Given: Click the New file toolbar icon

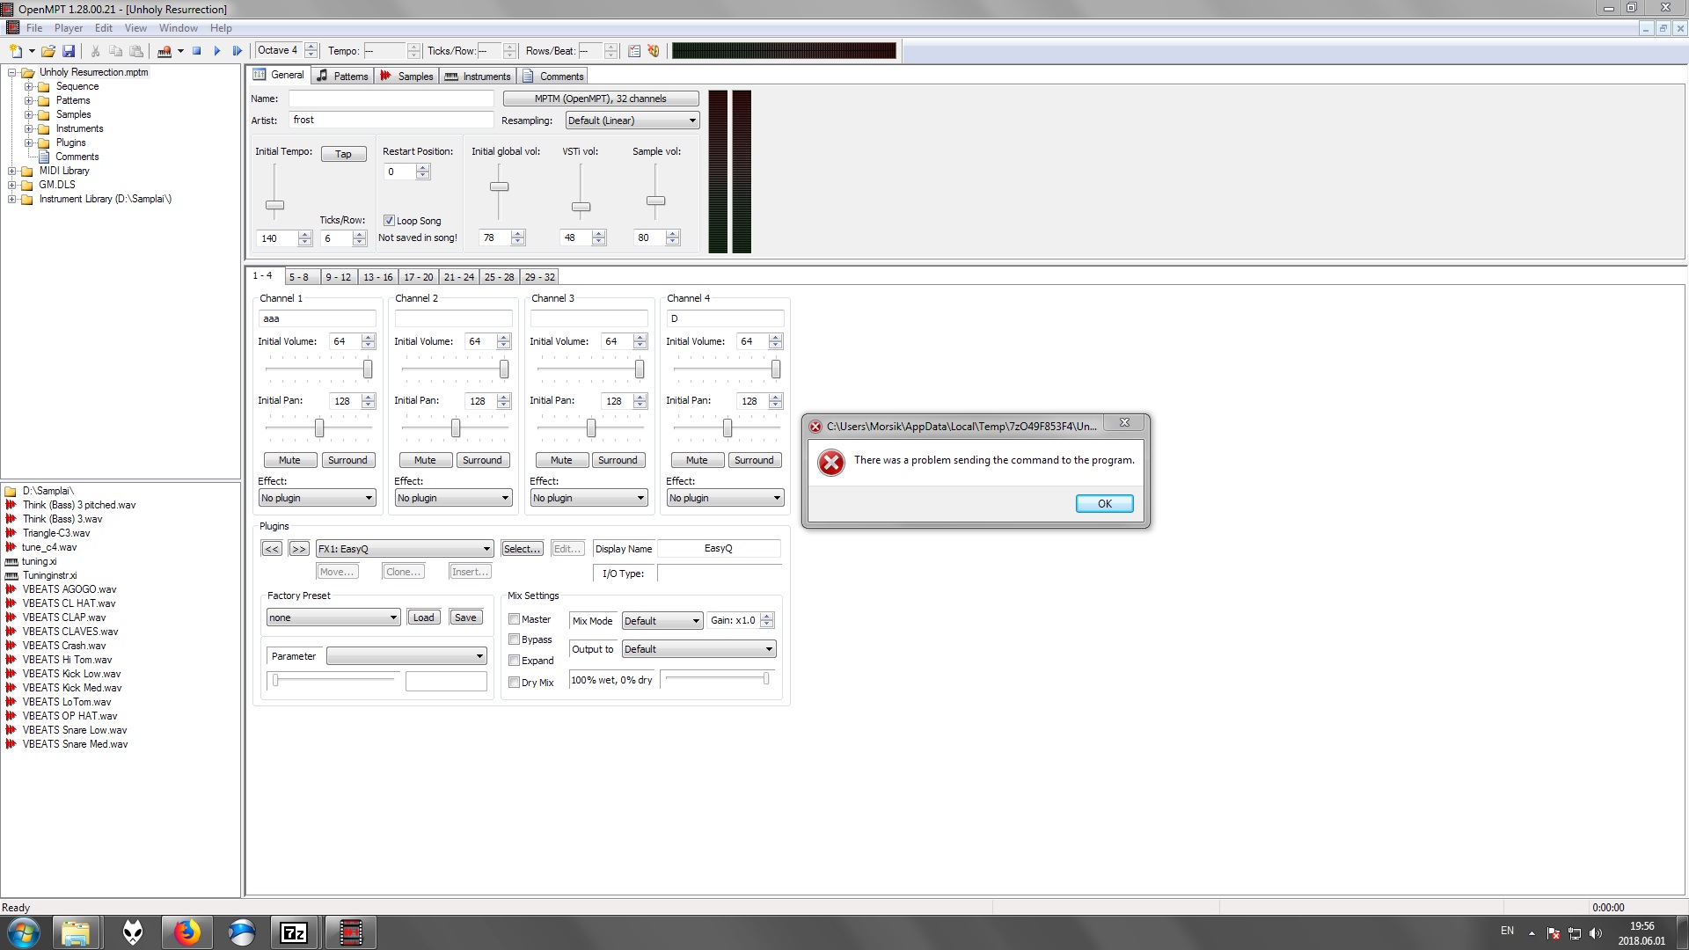Looking at the screenshot, I should tap(15, 51).
